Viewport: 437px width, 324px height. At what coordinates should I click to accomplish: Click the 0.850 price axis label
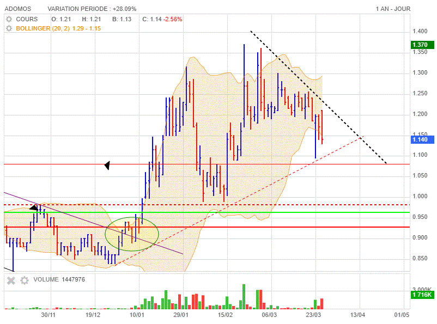[420, 258]
